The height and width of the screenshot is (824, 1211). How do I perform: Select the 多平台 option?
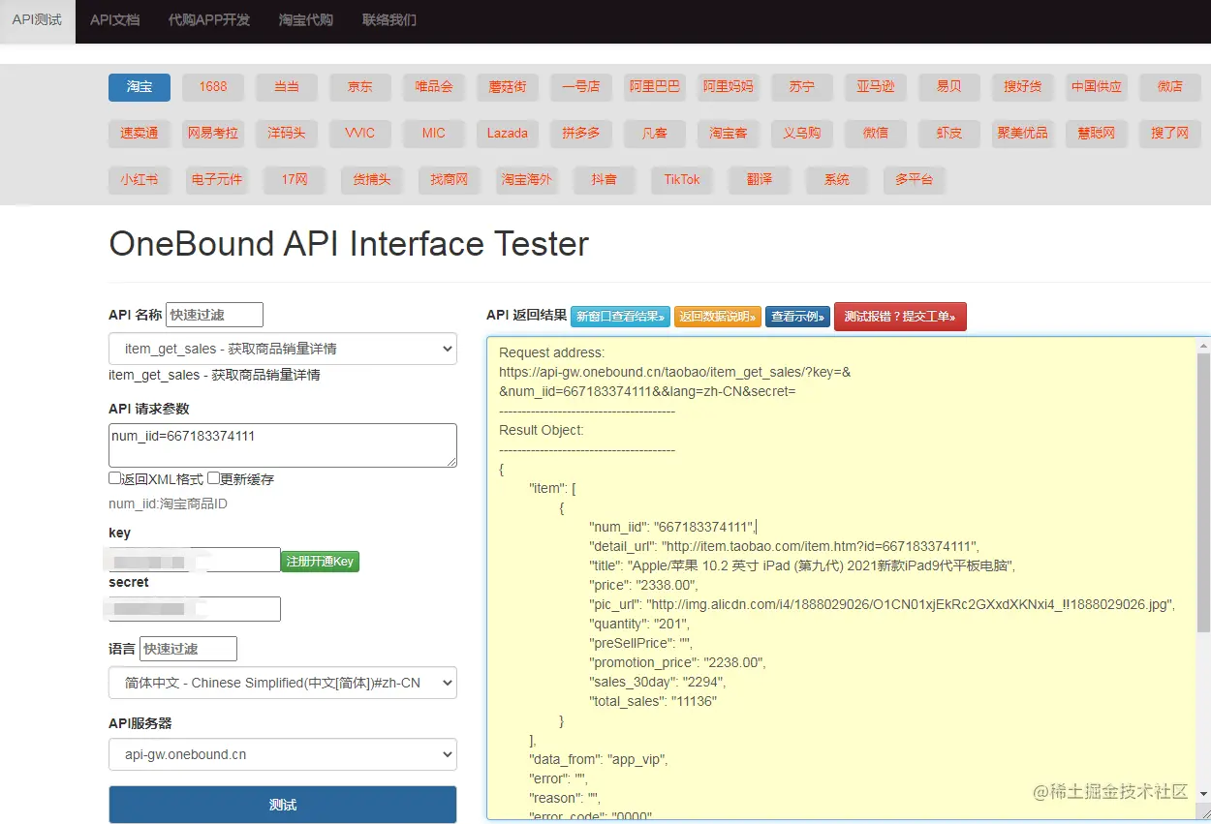tap(915, 180)
